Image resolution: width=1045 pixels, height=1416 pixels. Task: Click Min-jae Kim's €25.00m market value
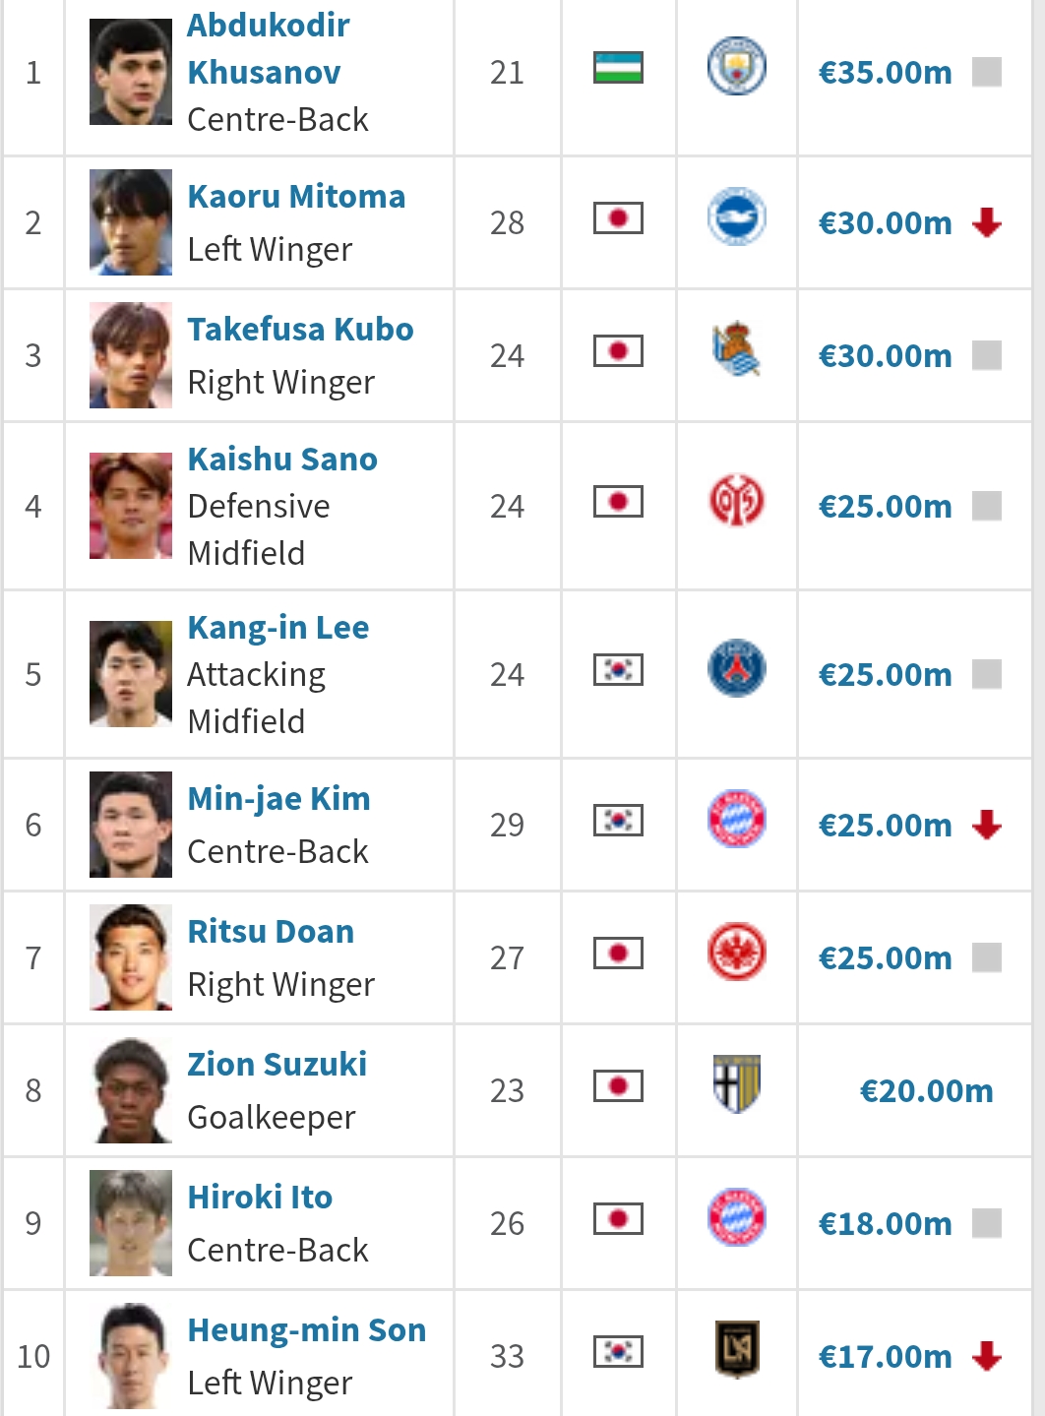pyautogui.click(x=885, y=825)
